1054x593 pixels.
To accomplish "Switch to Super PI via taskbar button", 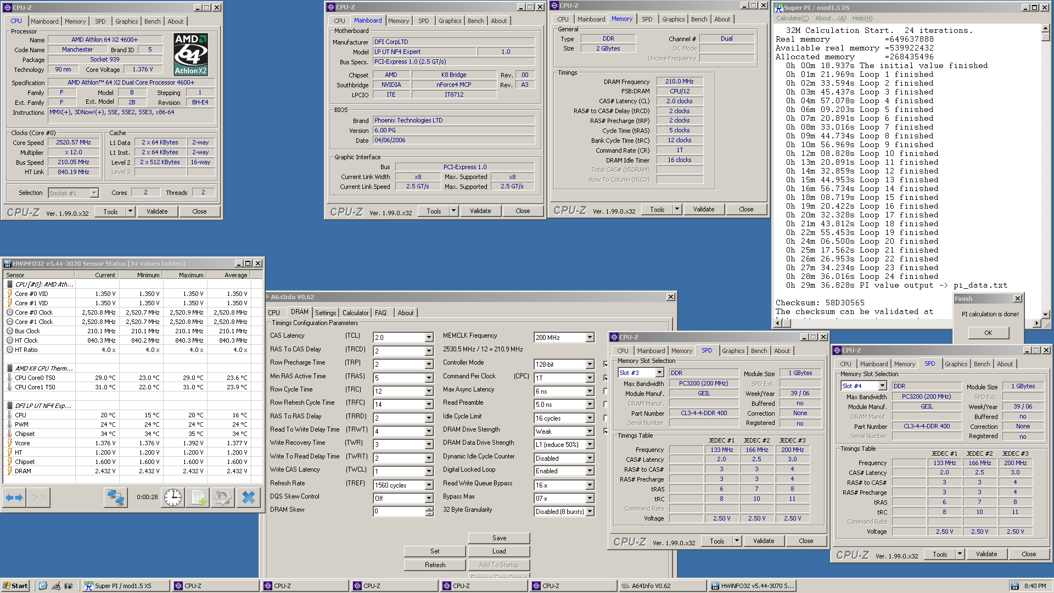I will pos(125,586).
